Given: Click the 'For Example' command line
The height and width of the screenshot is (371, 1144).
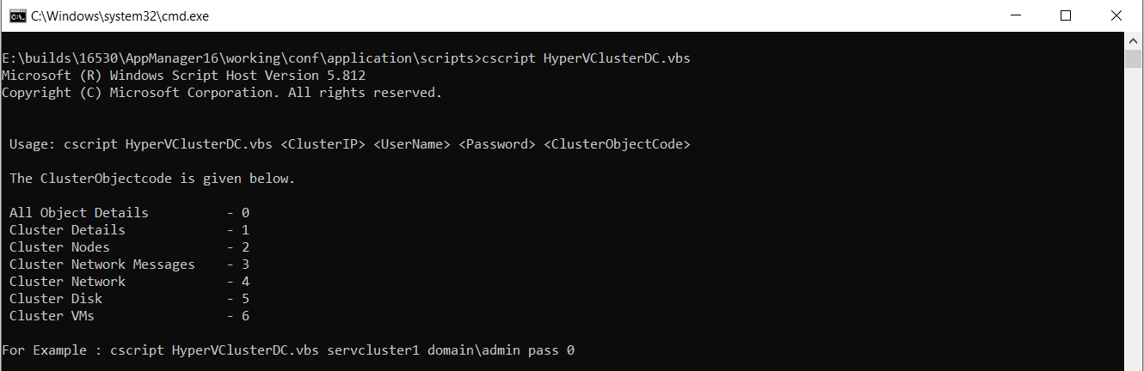Looking at the screenshot, I should tap(288, 350).
